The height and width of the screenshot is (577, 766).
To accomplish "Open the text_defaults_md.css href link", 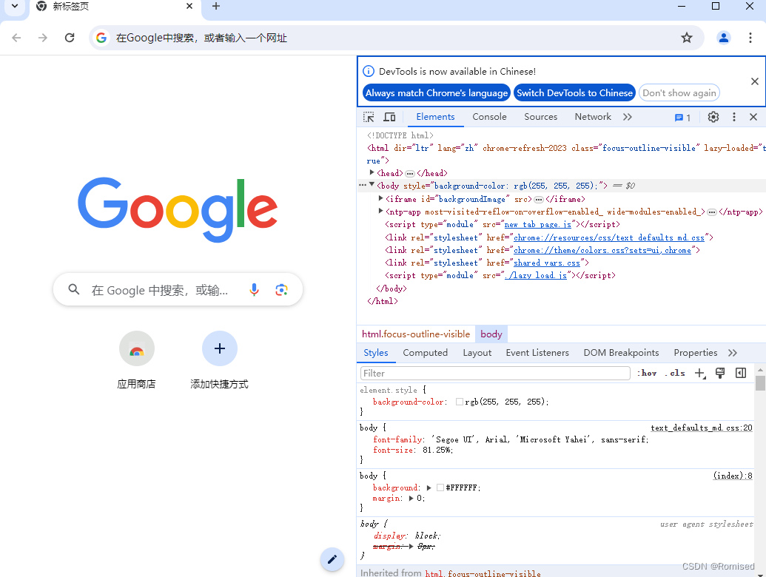I will pos(608,237).
